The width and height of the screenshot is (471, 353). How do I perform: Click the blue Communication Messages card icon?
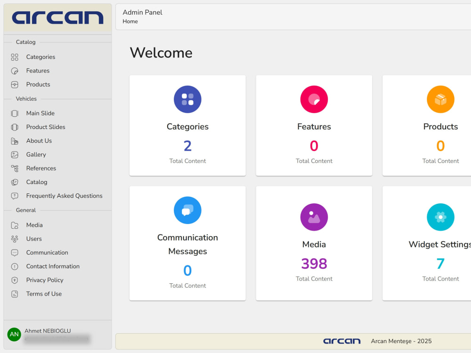pos(187,210)
